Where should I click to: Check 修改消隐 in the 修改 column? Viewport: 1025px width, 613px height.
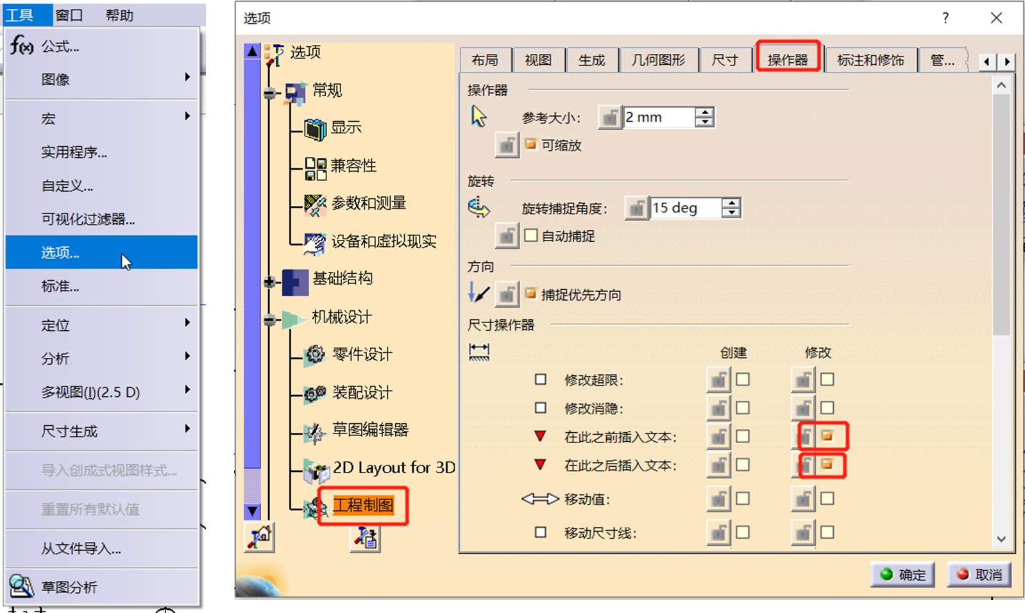[x=827, y=407]
